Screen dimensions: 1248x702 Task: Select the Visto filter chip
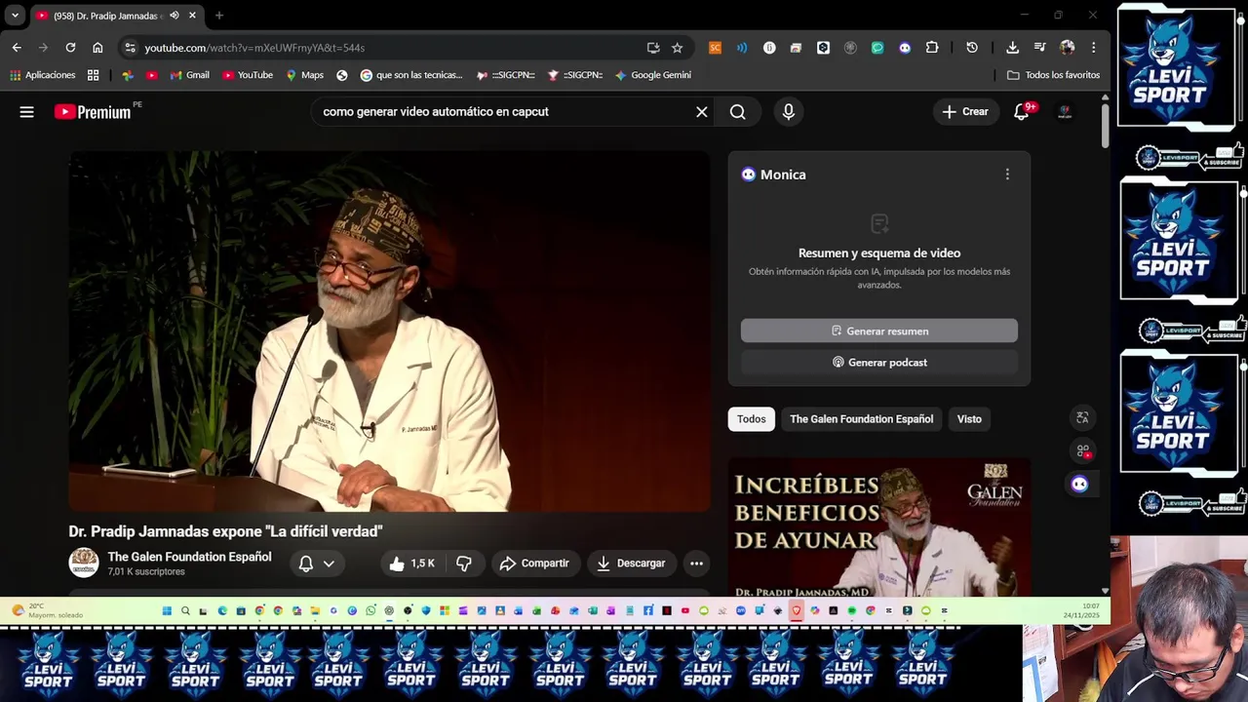tap(969, 419)
